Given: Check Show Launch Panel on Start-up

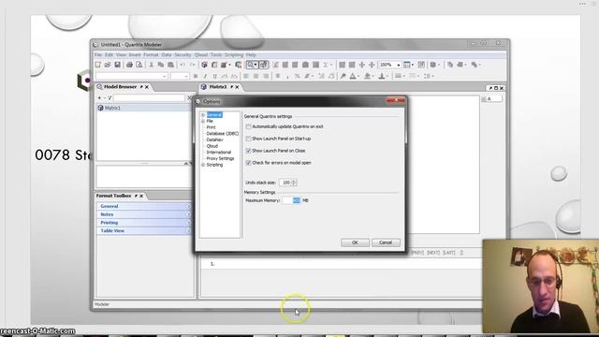Looking at the screenshot, I should pos(248,139).
